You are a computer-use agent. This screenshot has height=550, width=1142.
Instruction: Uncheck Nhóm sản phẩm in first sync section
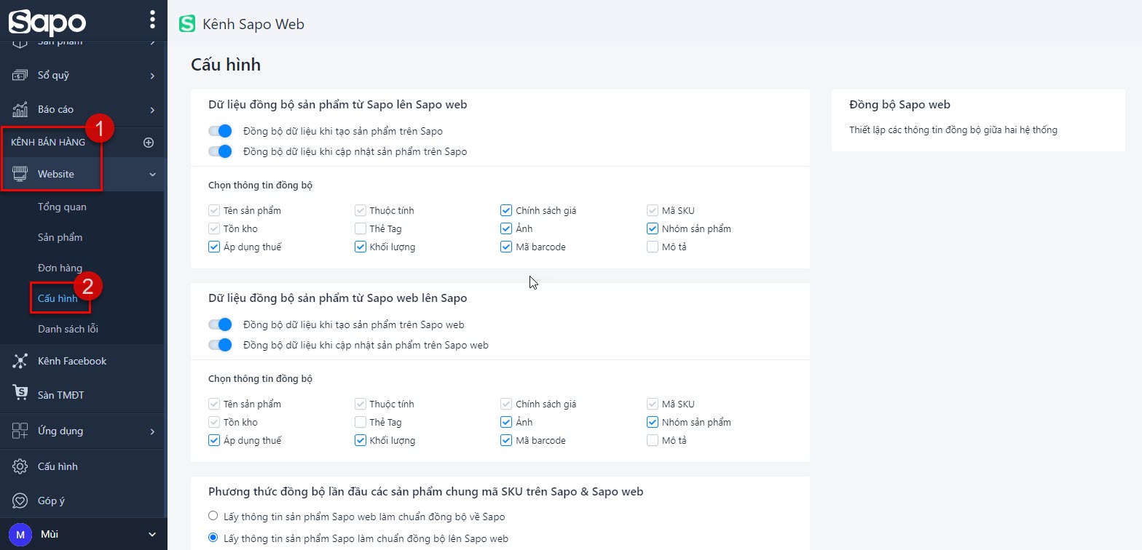653,228
